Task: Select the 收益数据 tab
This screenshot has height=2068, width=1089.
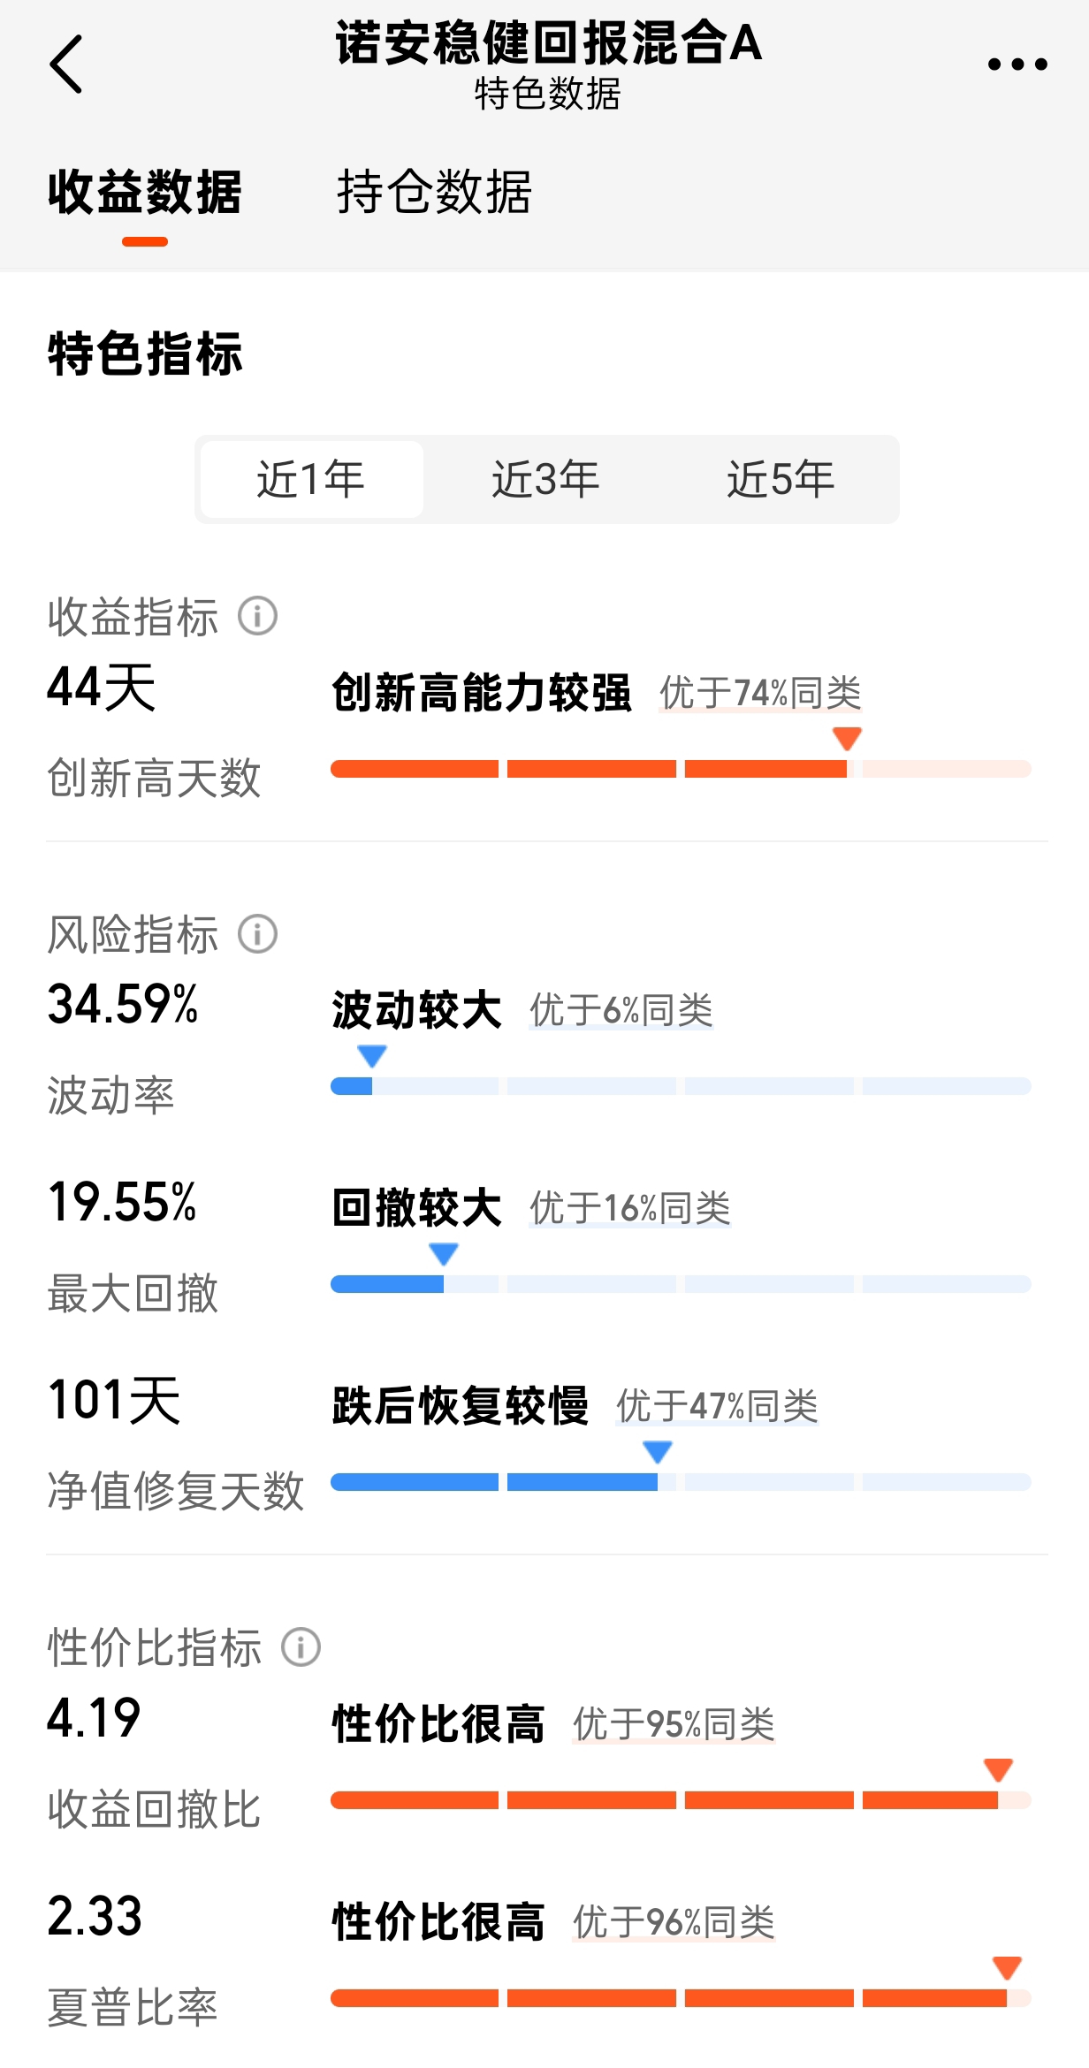Action: 145,192
